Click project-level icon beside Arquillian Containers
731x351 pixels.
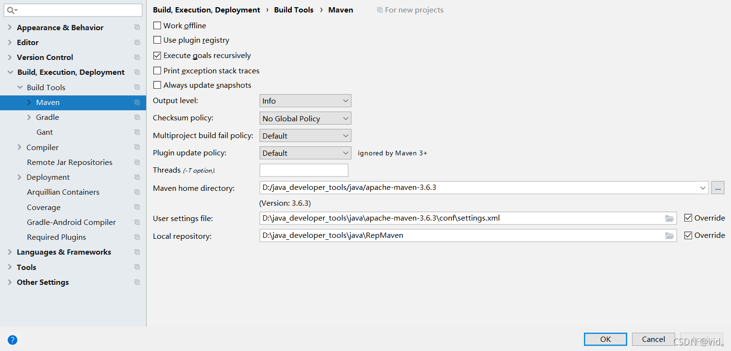pos(137,192)
